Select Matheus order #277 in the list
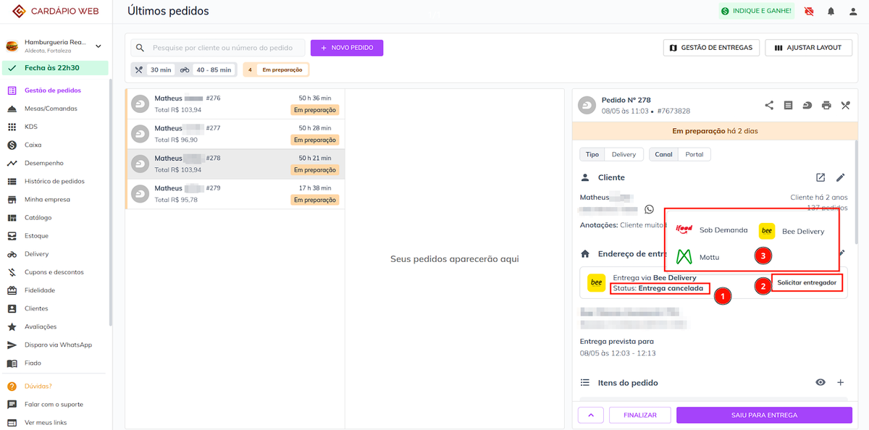869x430 pixels. click(235, 134)
